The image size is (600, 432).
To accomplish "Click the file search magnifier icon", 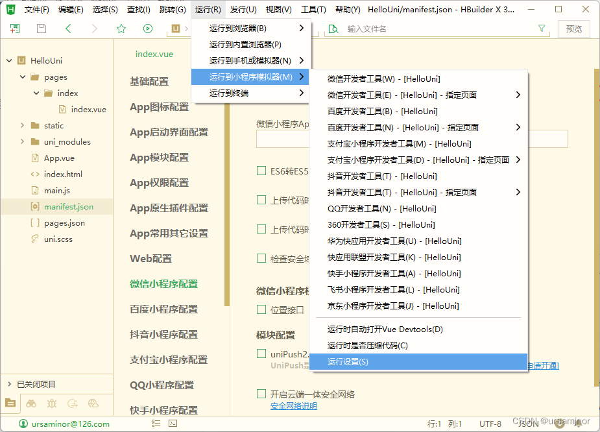I will pos(333,29).
